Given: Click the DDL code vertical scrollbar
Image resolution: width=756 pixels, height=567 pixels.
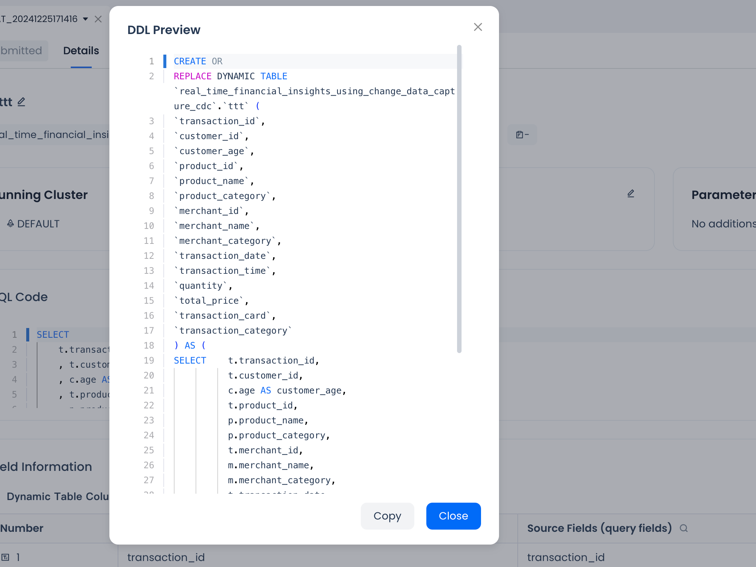Looking at the screenshot, I should pos(459,198).
